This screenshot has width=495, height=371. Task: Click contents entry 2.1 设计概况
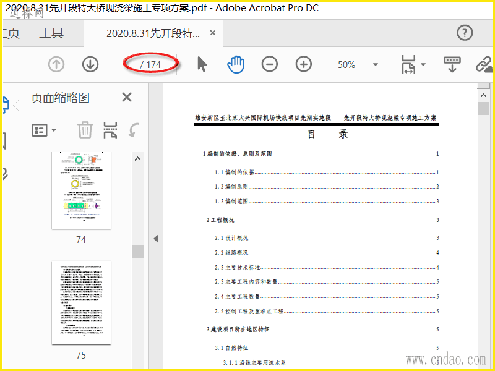point(327,238)
